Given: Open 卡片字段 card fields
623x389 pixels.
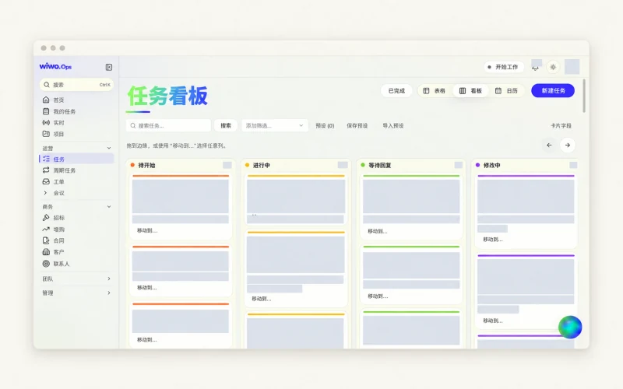Looking at the screenshot, I should [561, 125].
